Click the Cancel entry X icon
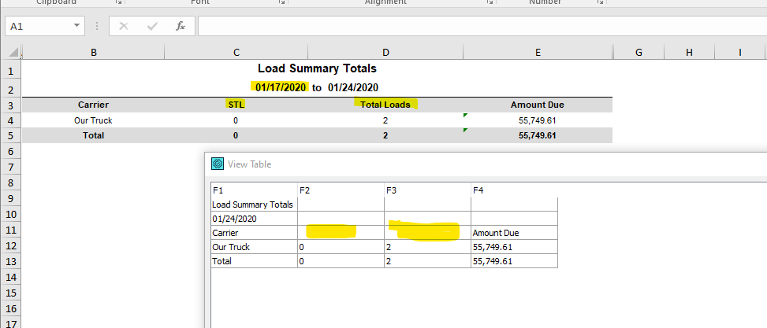 [x=124, y=26]
